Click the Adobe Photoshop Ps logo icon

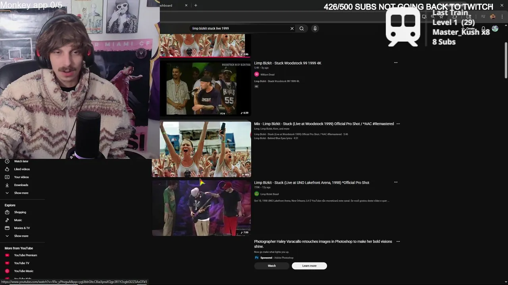(x=256, y=258)
